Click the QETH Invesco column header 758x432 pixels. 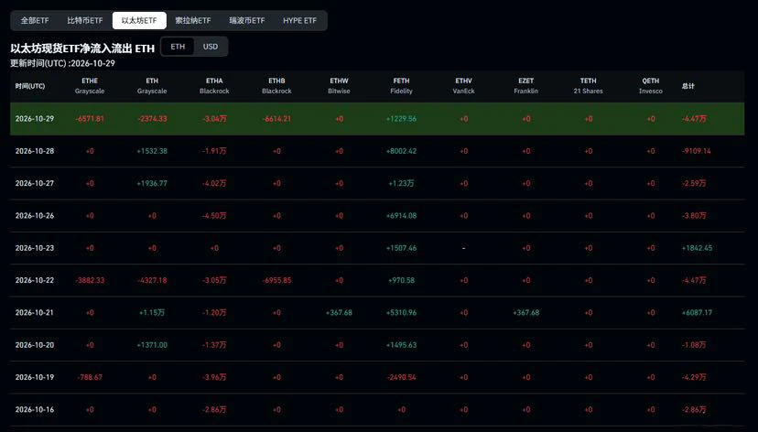point(651,86)
